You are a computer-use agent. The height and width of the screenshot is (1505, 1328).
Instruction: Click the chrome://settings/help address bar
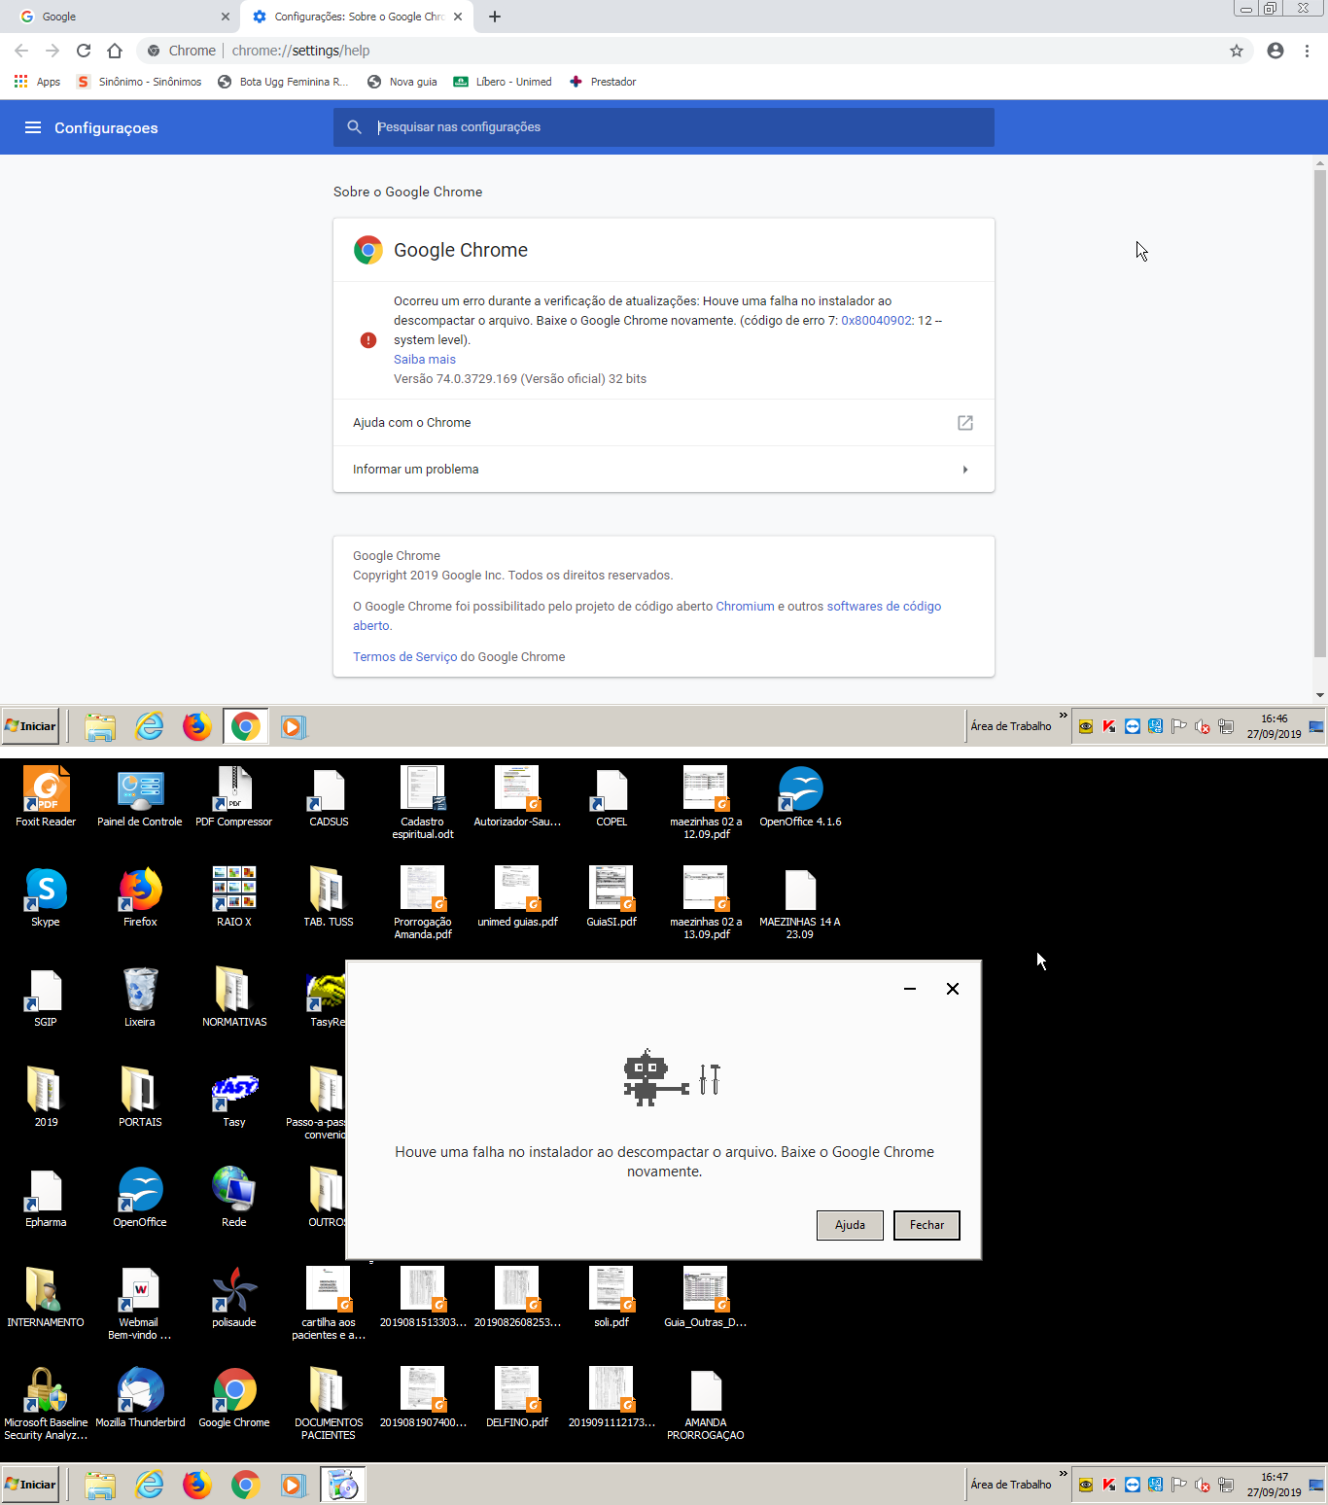pyautogui.click(x=681, y=51)
